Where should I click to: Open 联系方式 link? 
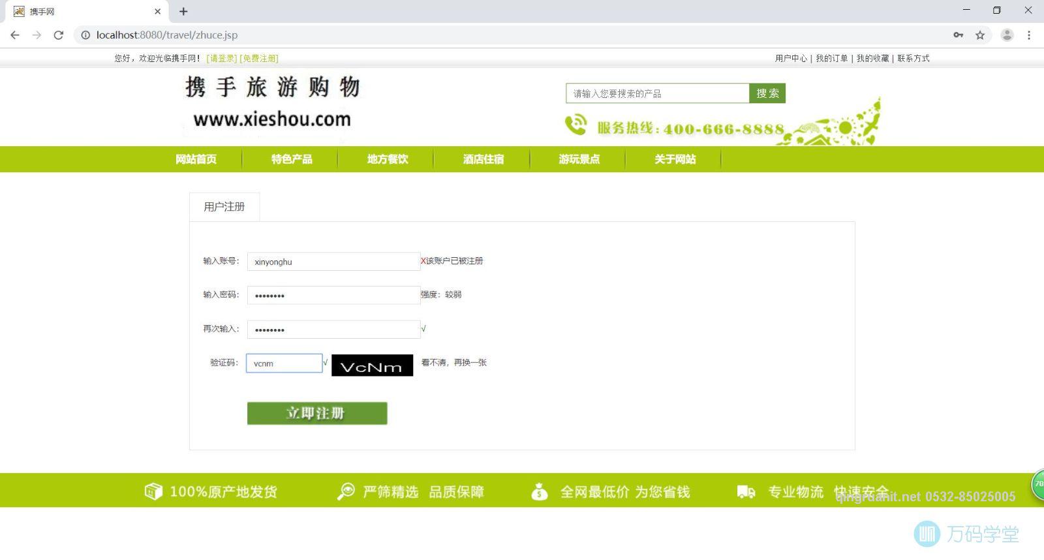pyautogui.click(x=913, y=58)
